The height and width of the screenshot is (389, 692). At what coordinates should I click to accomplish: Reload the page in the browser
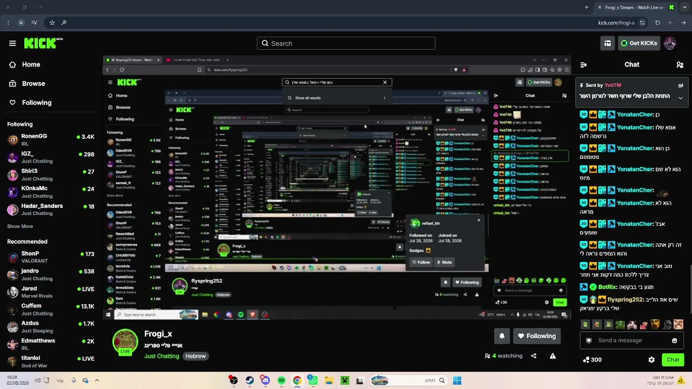click(x=657, y=23)
